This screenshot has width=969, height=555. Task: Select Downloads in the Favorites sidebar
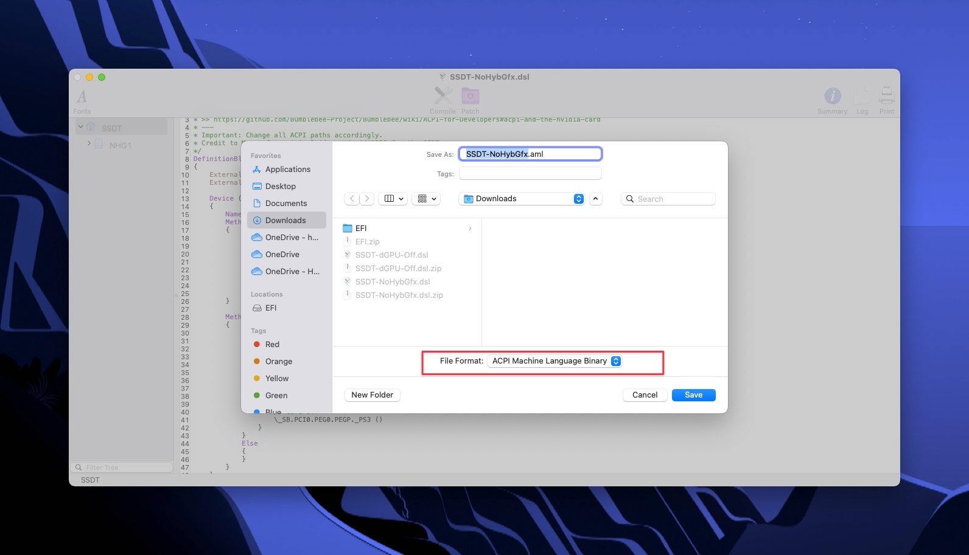287,221
